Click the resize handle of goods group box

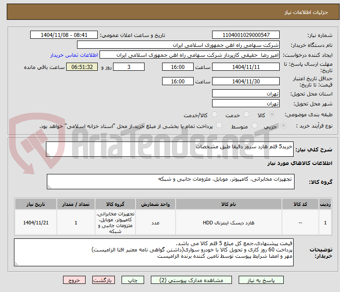[49, 187]
